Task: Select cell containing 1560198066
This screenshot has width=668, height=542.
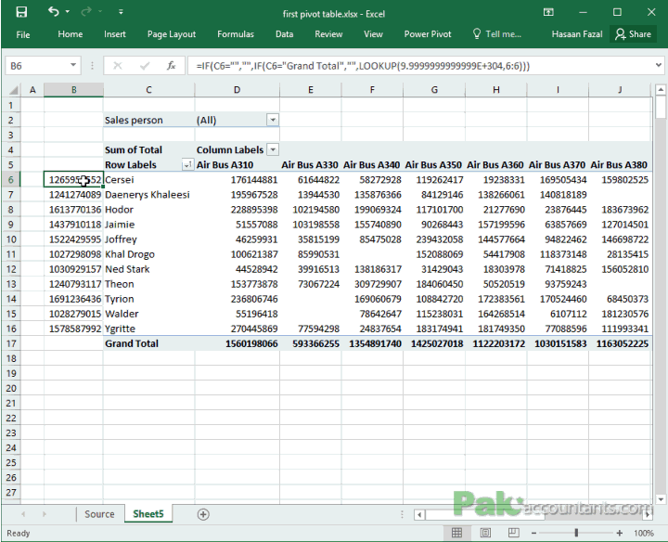Action: [238, 343]
